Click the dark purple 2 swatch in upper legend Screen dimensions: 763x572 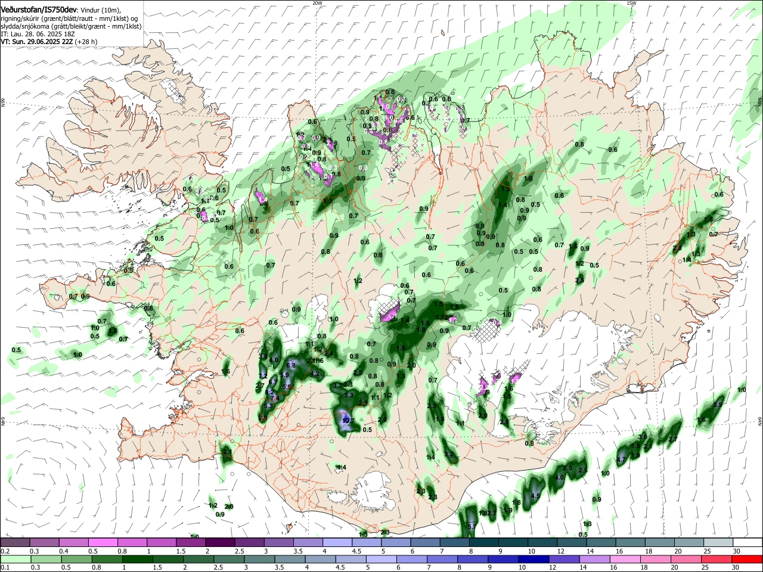click(220, 542)
